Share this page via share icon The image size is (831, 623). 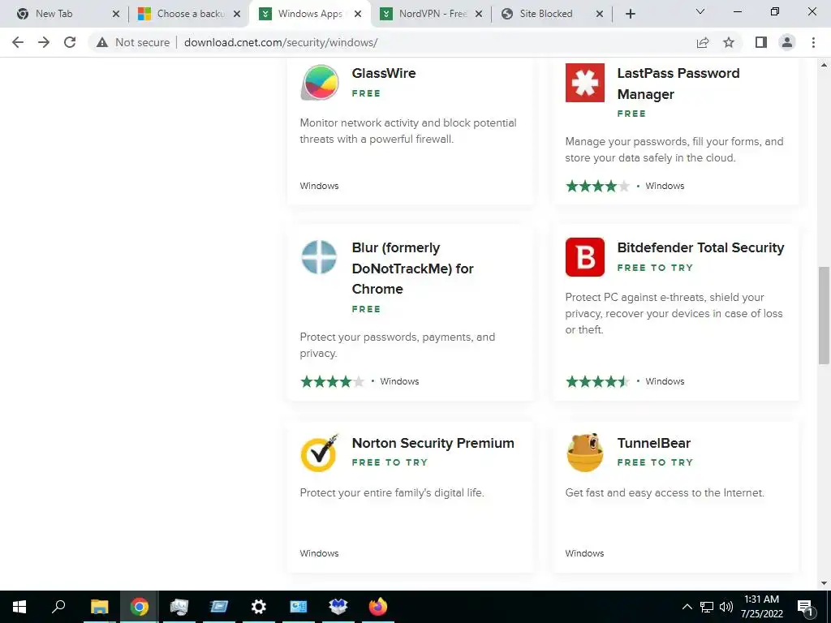pos(703,42)
